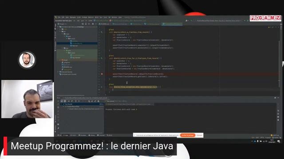Open the Navigate menu

pyautogui.click(x=73, y=17)
